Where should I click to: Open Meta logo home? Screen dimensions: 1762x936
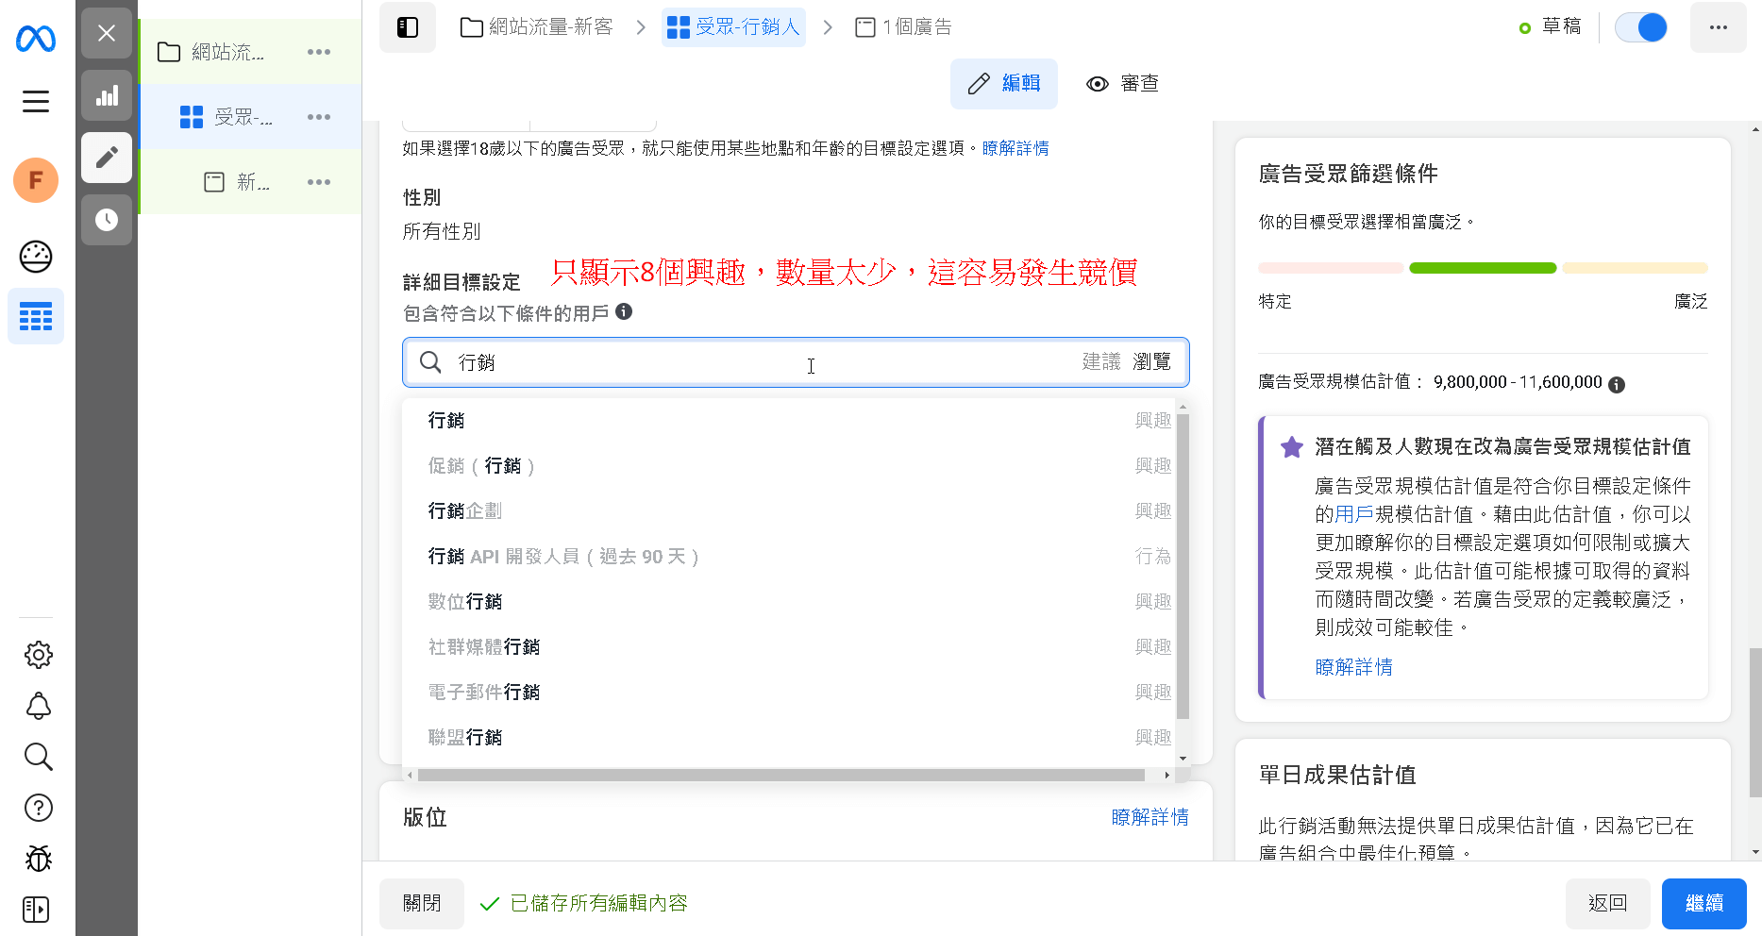(36, 39)
